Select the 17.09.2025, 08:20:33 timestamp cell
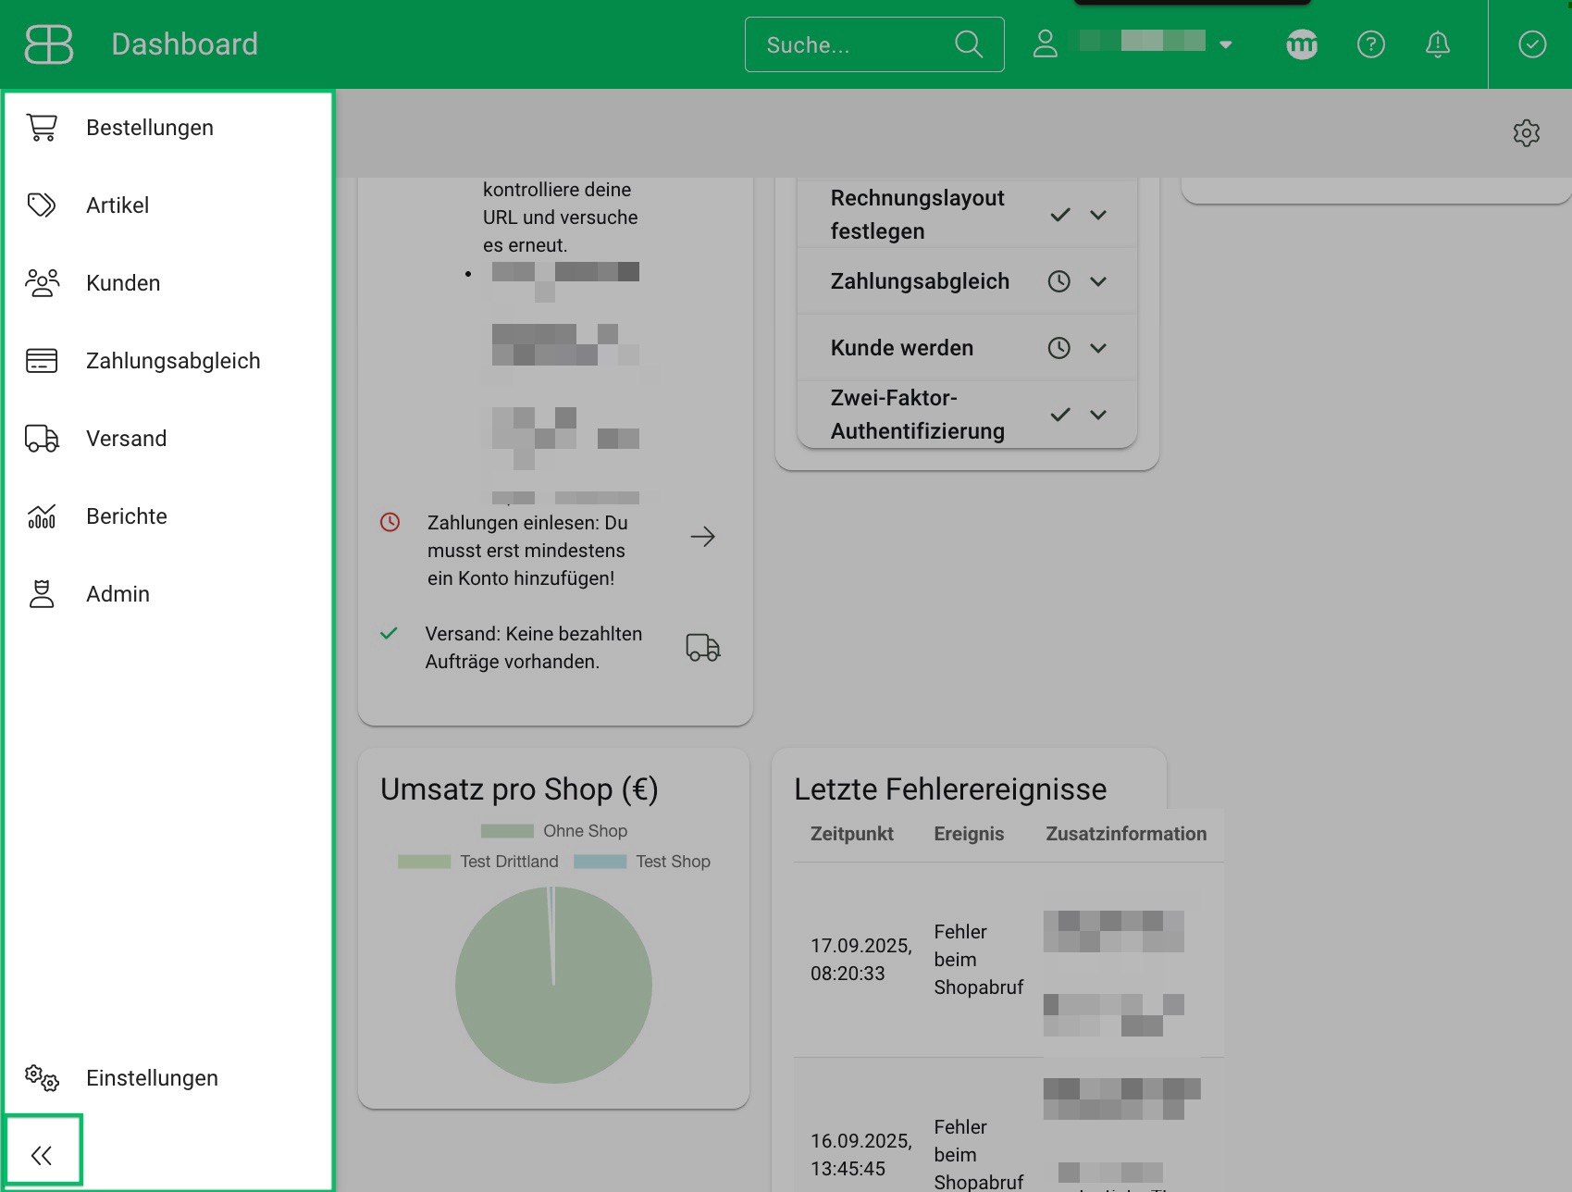Screen dimensions: 1572x1192 tap(861, 960)
